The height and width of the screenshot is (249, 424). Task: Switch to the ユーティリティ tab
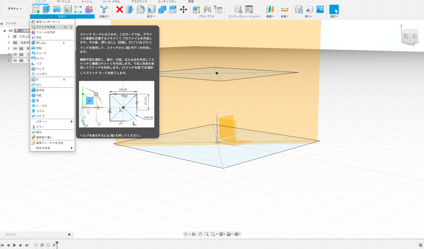tap(167, 2)
